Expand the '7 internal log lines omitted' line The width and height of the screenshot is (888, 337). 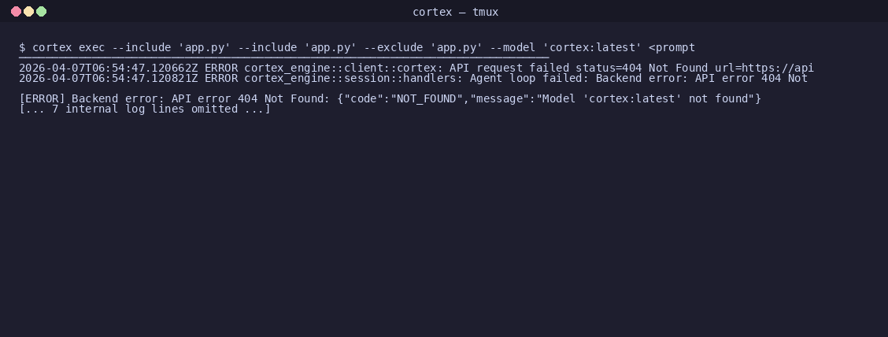tap(144, 109)
